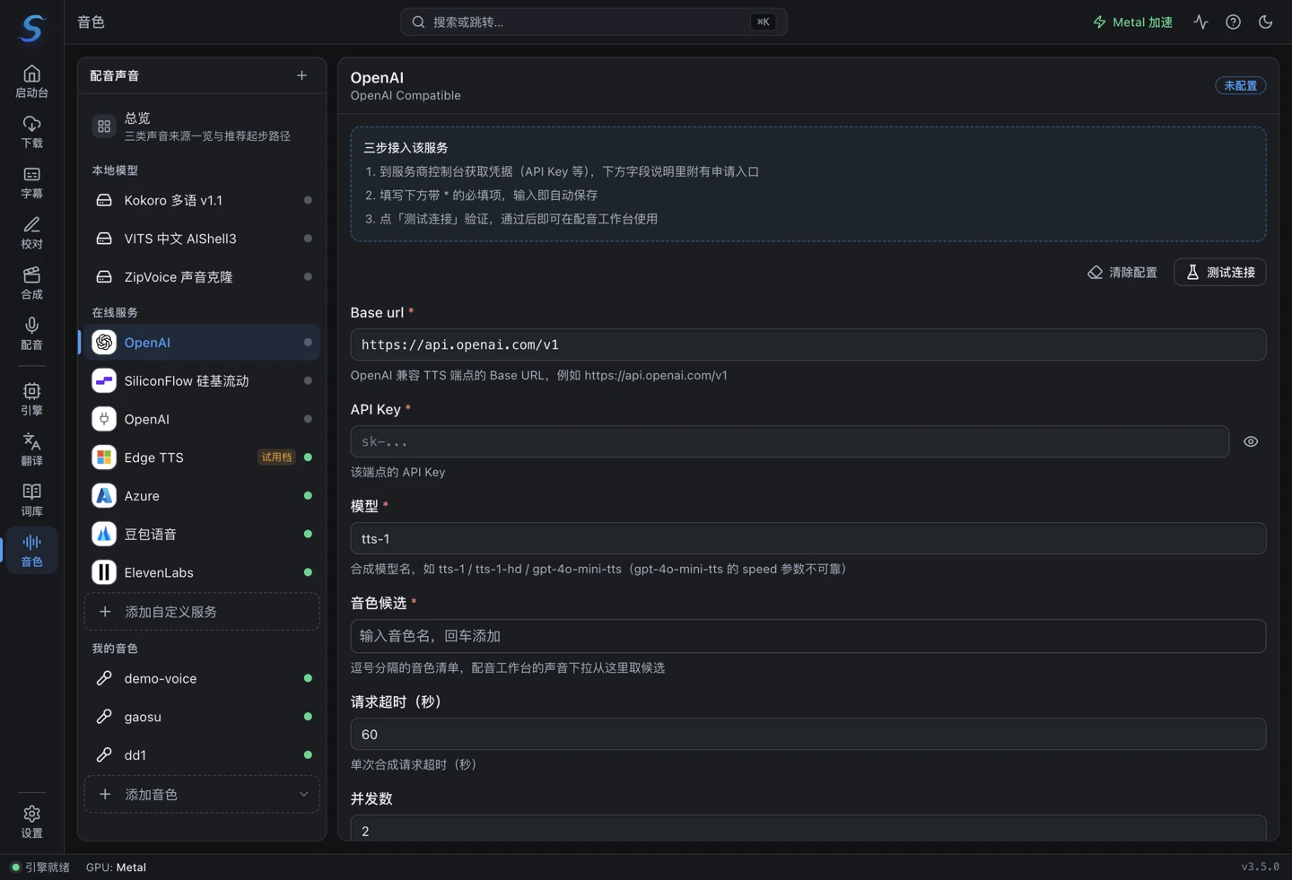This screenshot has width=1292, height=880.
Task: Open 设置 settings
Action: tap(31, 821)
